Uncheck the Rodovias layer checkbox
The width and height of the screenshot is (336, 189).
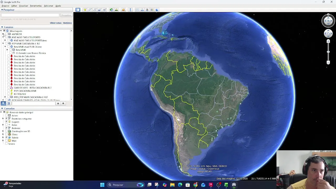(6, 128)
